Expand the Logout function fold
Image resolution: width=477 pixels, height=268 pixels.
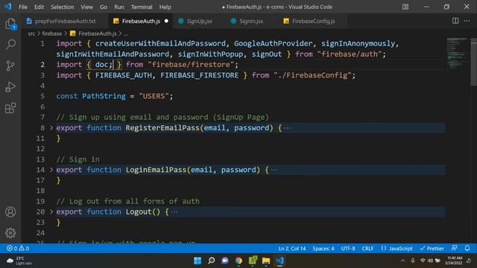coord(51,211)
